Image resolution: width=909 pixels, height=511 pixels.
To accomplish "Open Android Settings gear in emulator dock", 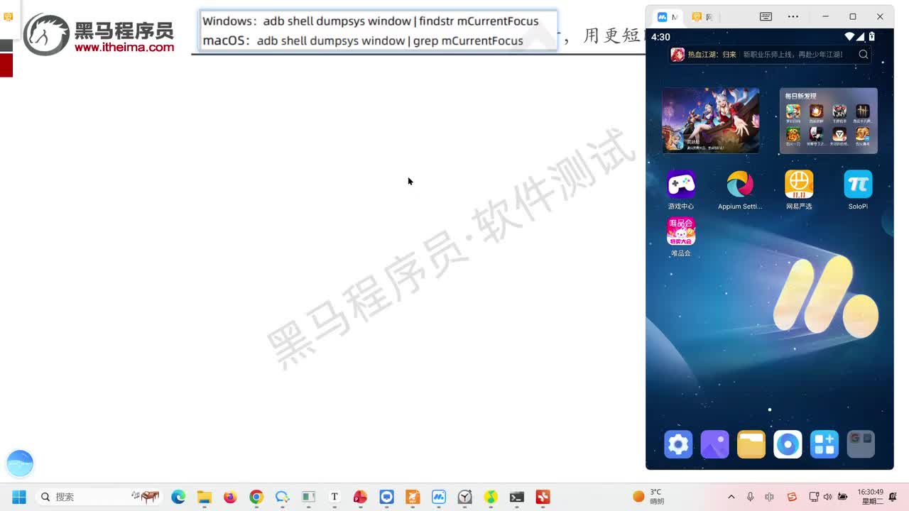I will (x=678, y=444).
